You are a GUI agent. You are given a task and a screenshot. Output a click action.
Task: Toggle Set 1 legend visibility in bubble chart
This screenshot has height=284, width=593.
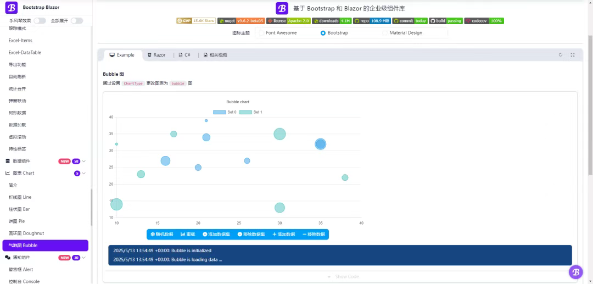[251, 112]
